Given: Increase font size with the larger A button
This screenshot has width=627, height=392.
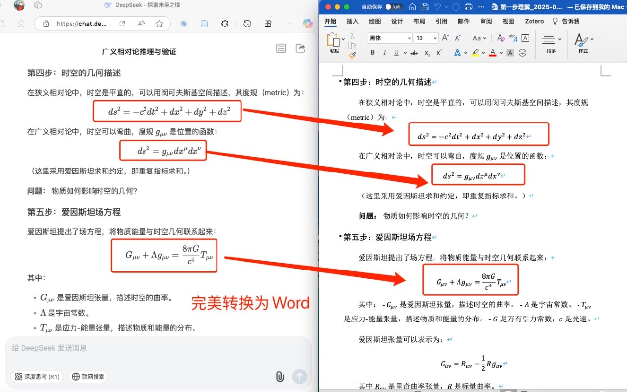Looking at the screenshot, I should point(445,38).
